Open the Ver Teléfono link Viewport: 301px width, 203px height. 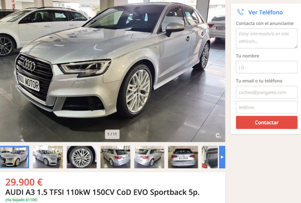265,12
